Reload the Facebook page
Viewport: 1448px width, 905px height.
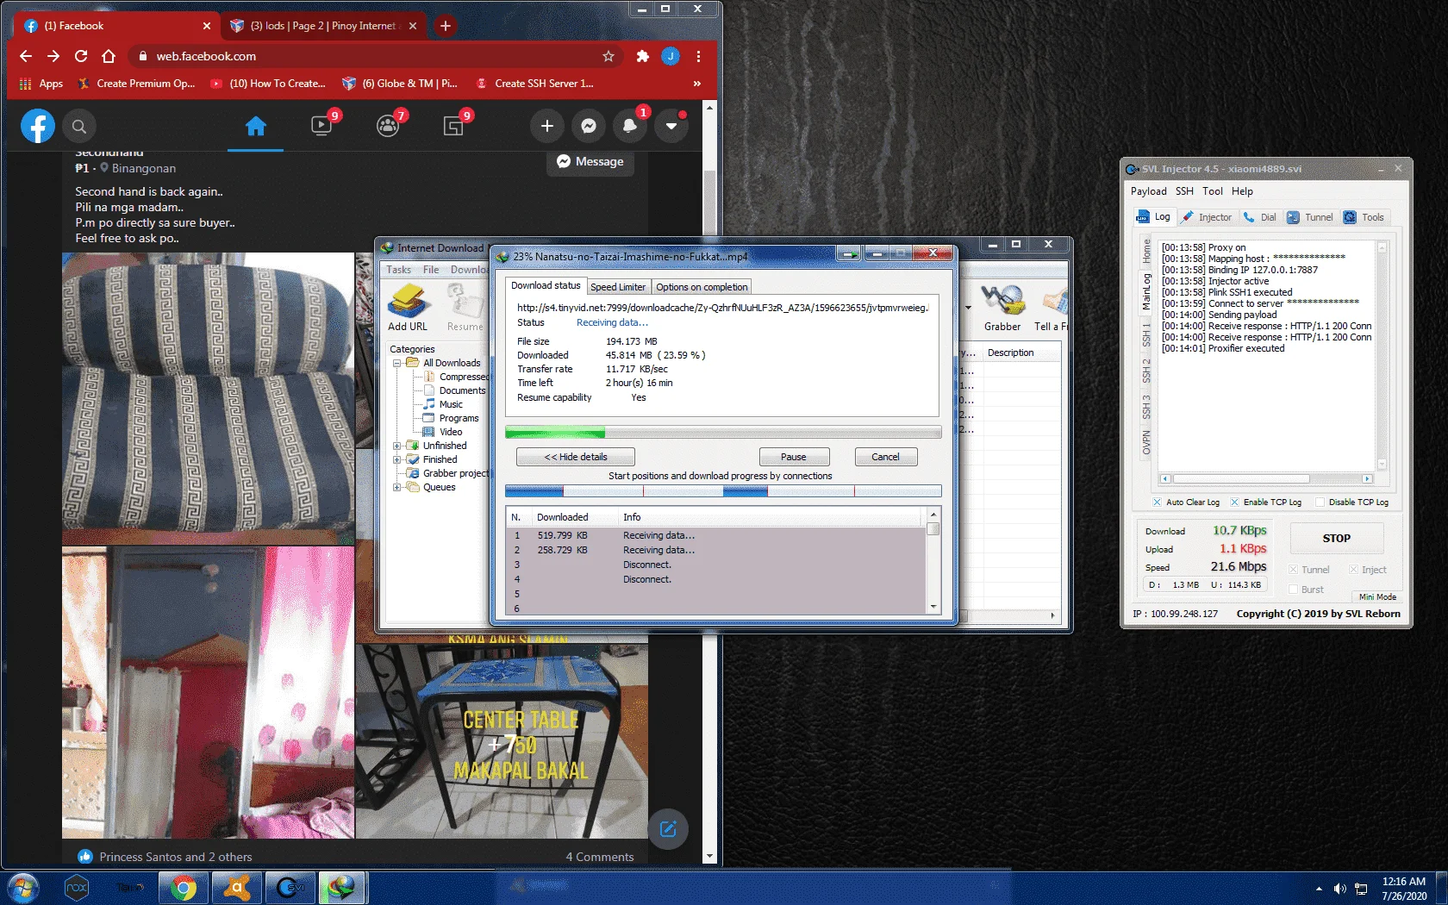click(81, 56)
